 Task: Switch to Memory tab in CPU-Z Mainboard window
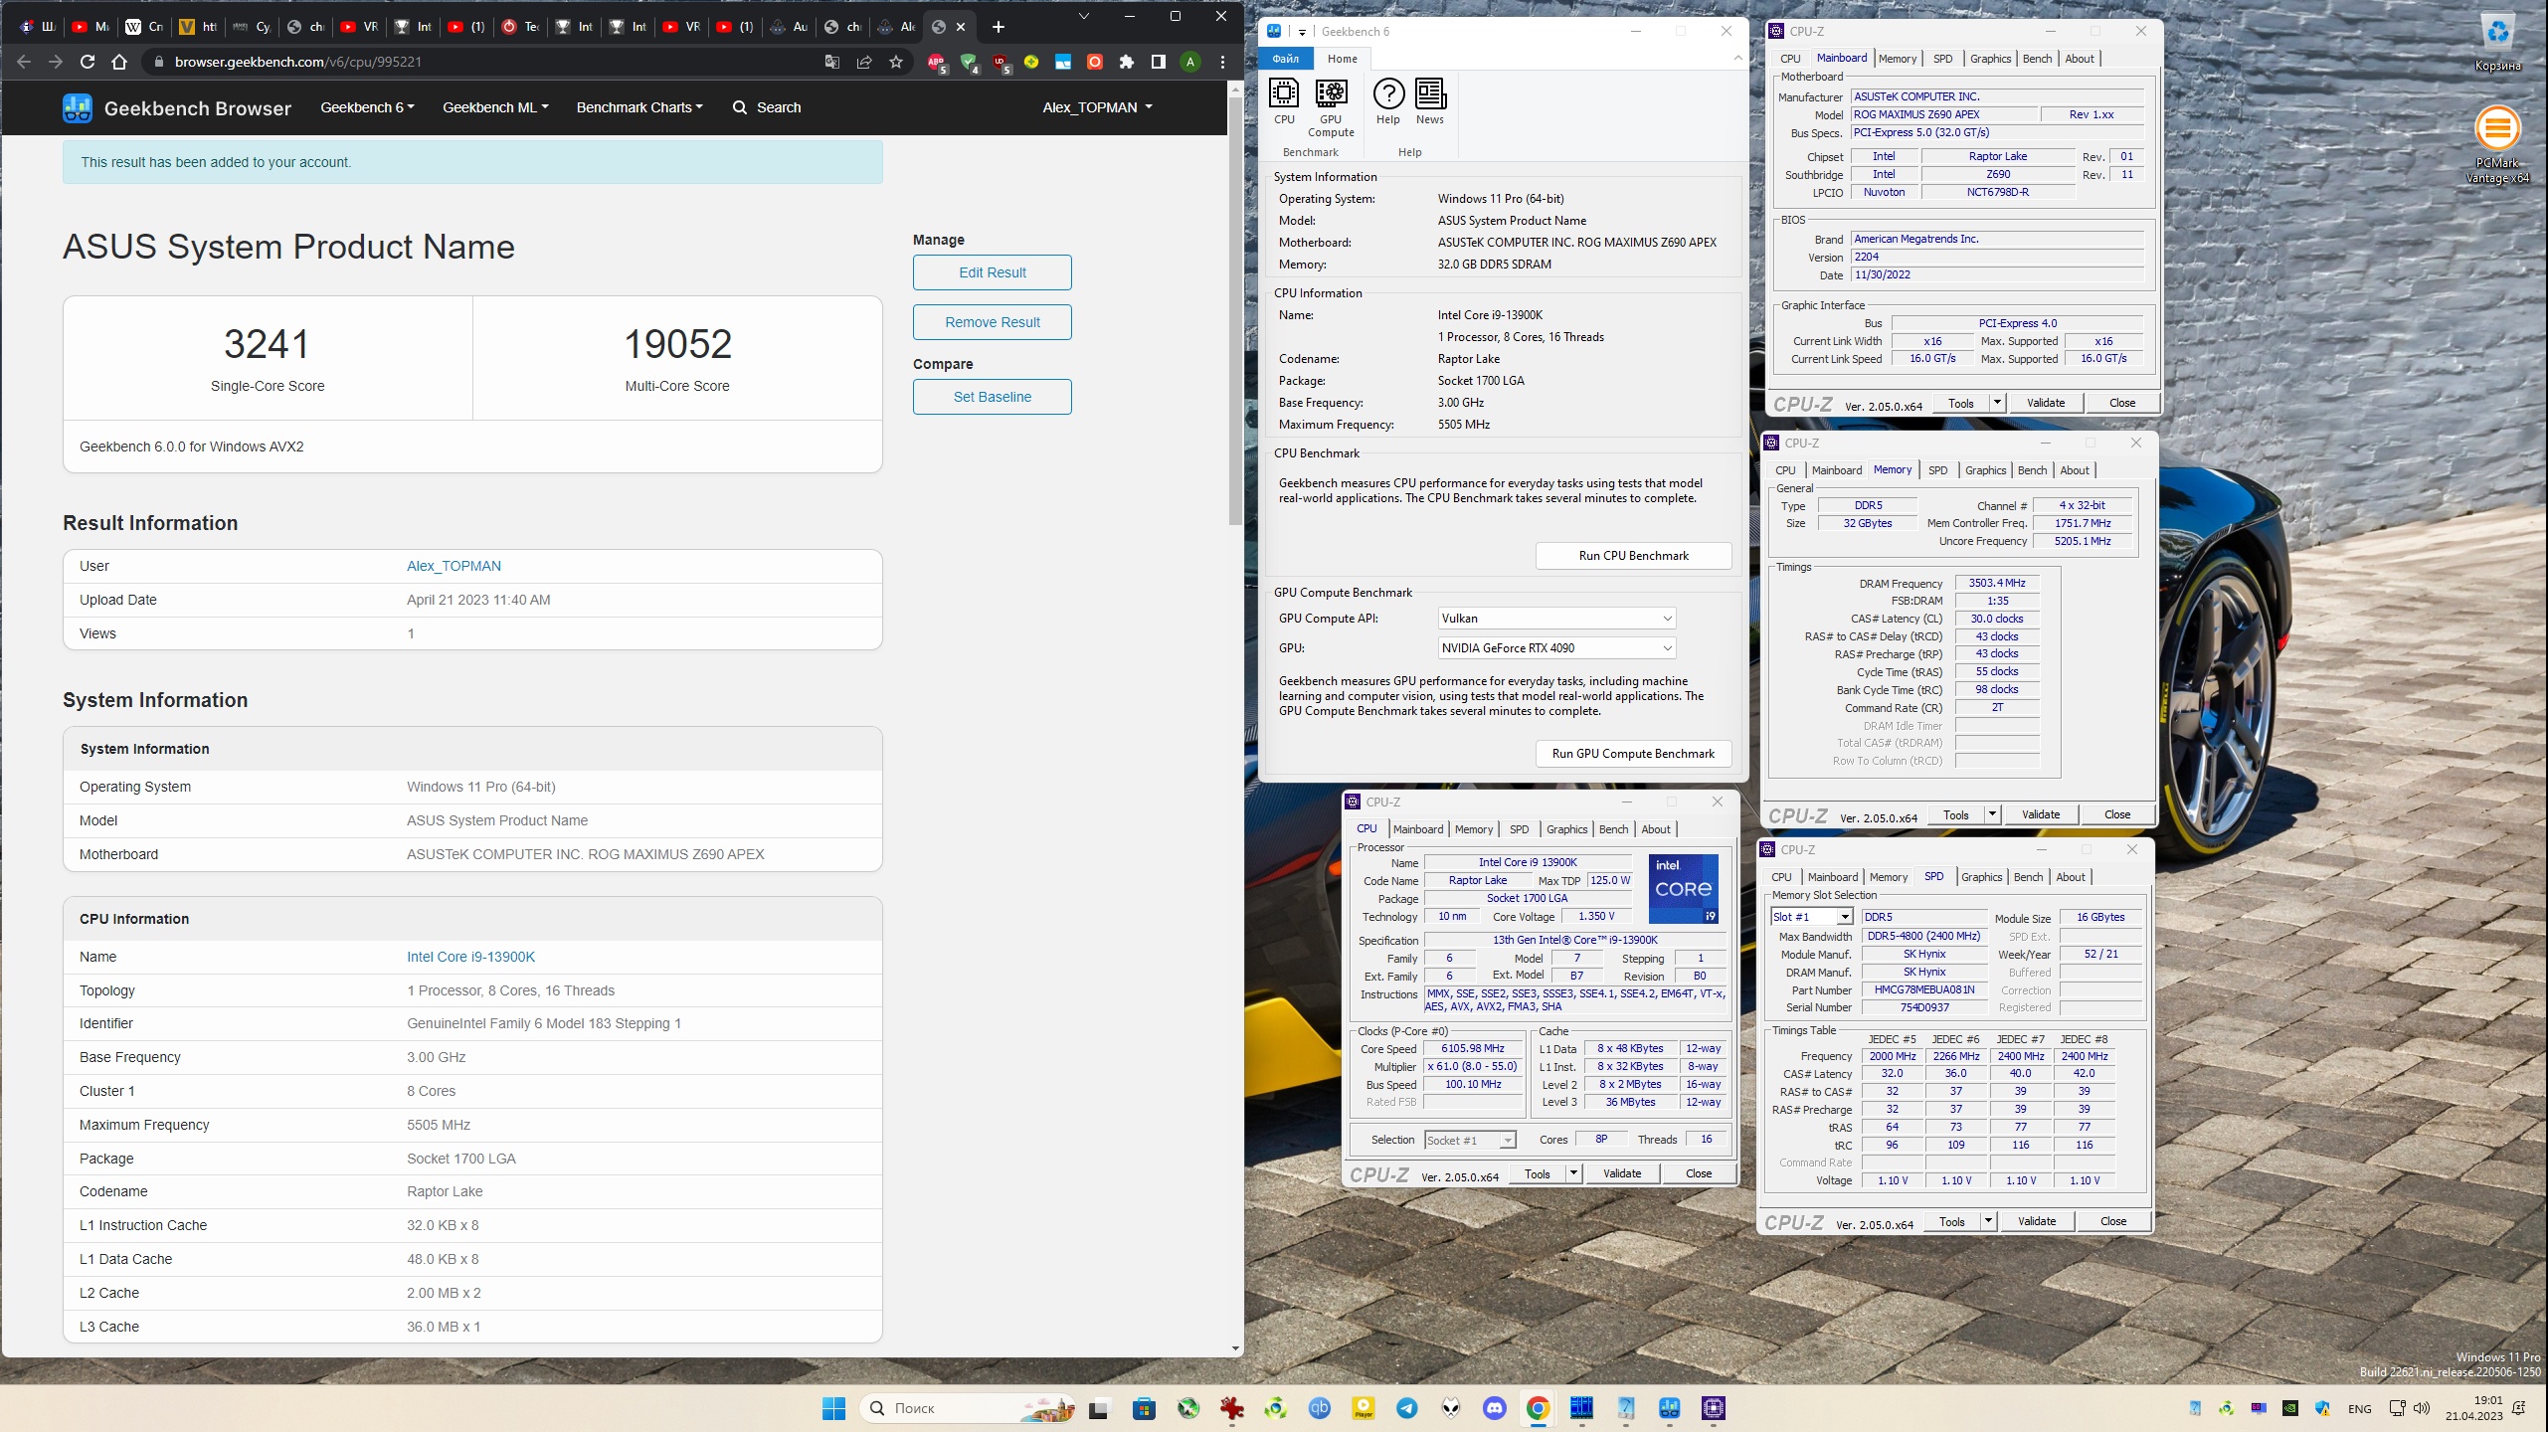coord(1898,59)
